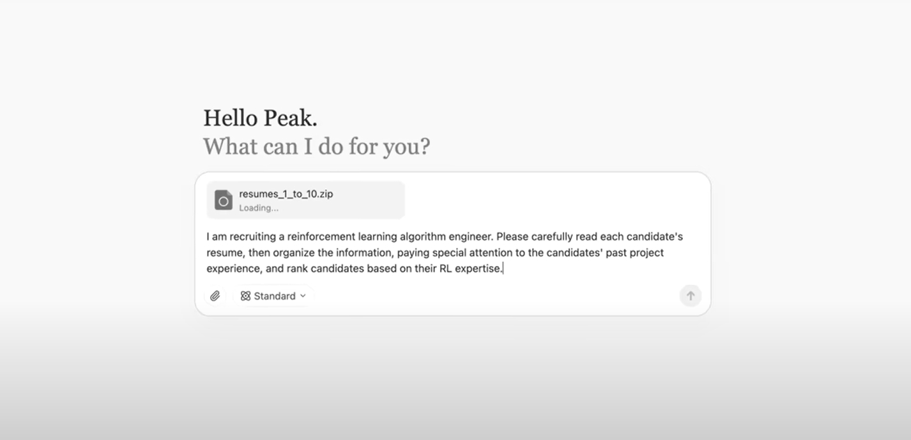The image size is (911, 440).
Task: Click the word "experience" in the prompt
Action: click(233, 269)
